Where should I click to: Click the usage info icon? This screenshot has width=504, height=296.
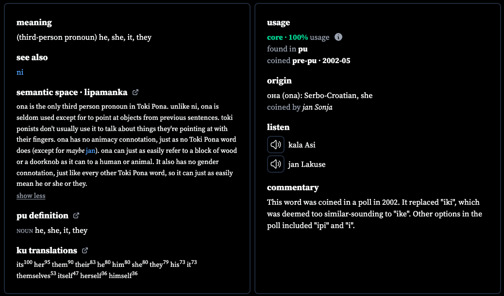pos(338,37)
